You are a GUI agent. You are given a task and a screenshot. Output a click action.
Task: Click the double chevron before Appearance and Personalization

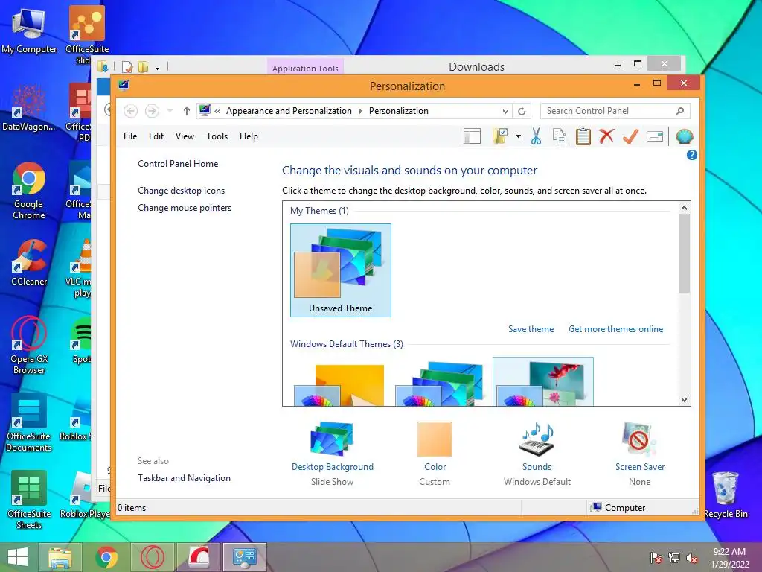click(217, 111)
